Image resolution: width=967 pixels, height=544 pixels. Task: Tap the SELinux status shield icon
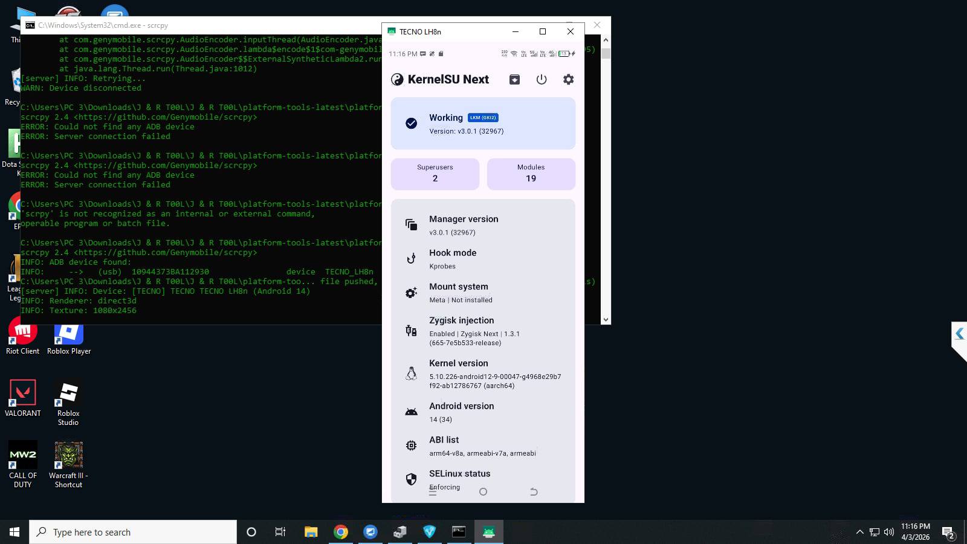411,479
